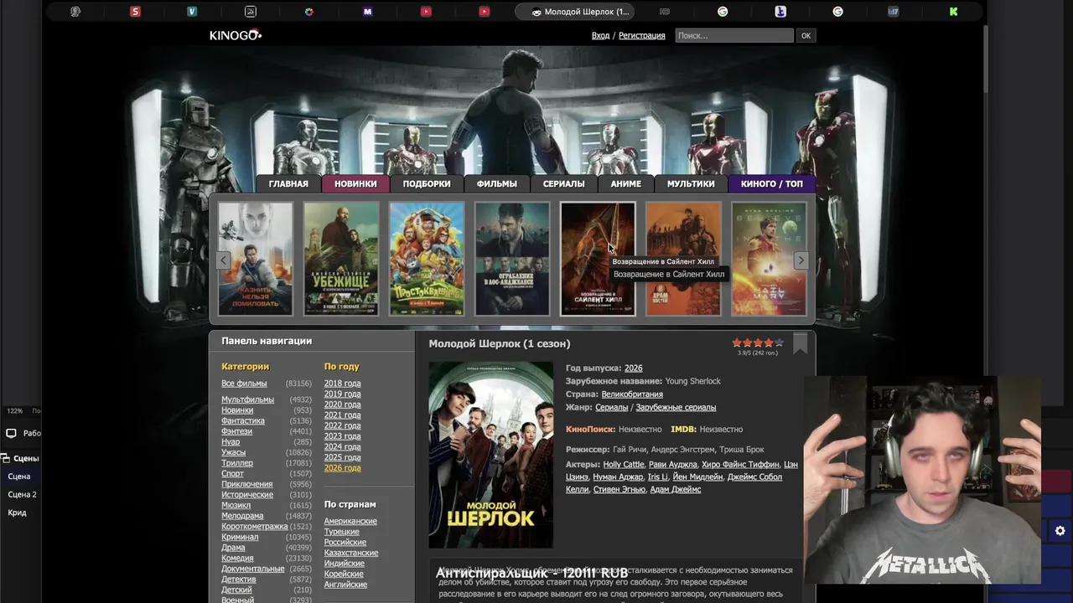Open the KINOGO logo home link
Screen dimensions: 1073x603
point(236,35)
